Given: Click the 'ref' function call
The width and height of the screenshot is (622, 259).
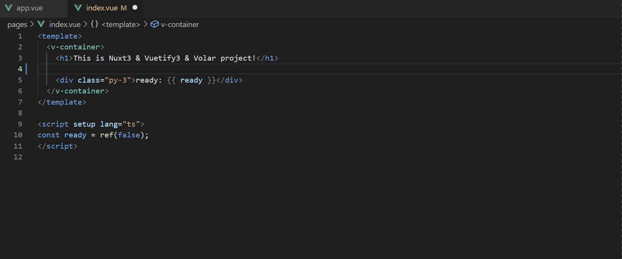Looking at the screenshot, I should pyautogui.click(x=107, y=135).
